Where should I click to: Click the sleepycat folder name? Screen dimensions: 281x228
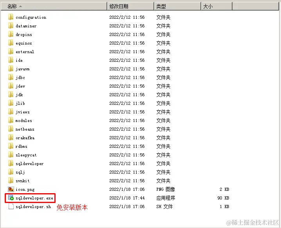[x=26, y=155]
